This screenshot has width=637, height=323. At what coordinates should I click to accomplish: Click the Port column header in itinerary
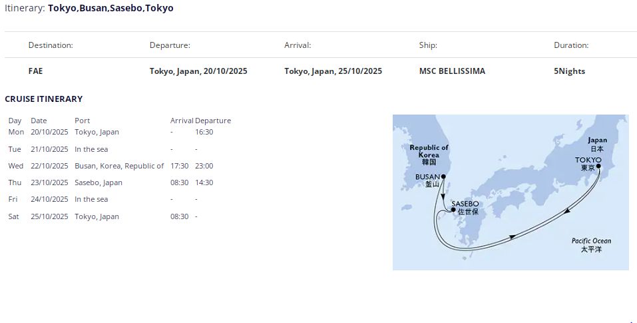click(x=82, y=121)
